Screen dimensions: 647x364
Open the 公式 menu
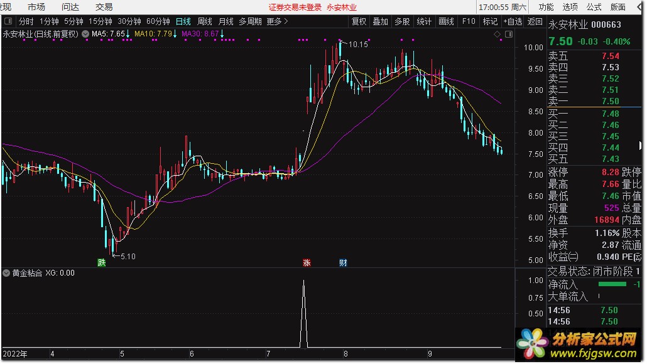click(x=594, y=7)
